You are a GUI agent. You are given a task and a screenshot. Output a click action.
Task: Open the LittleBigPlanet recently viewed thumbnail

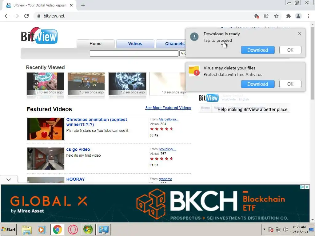pos(45,84)
